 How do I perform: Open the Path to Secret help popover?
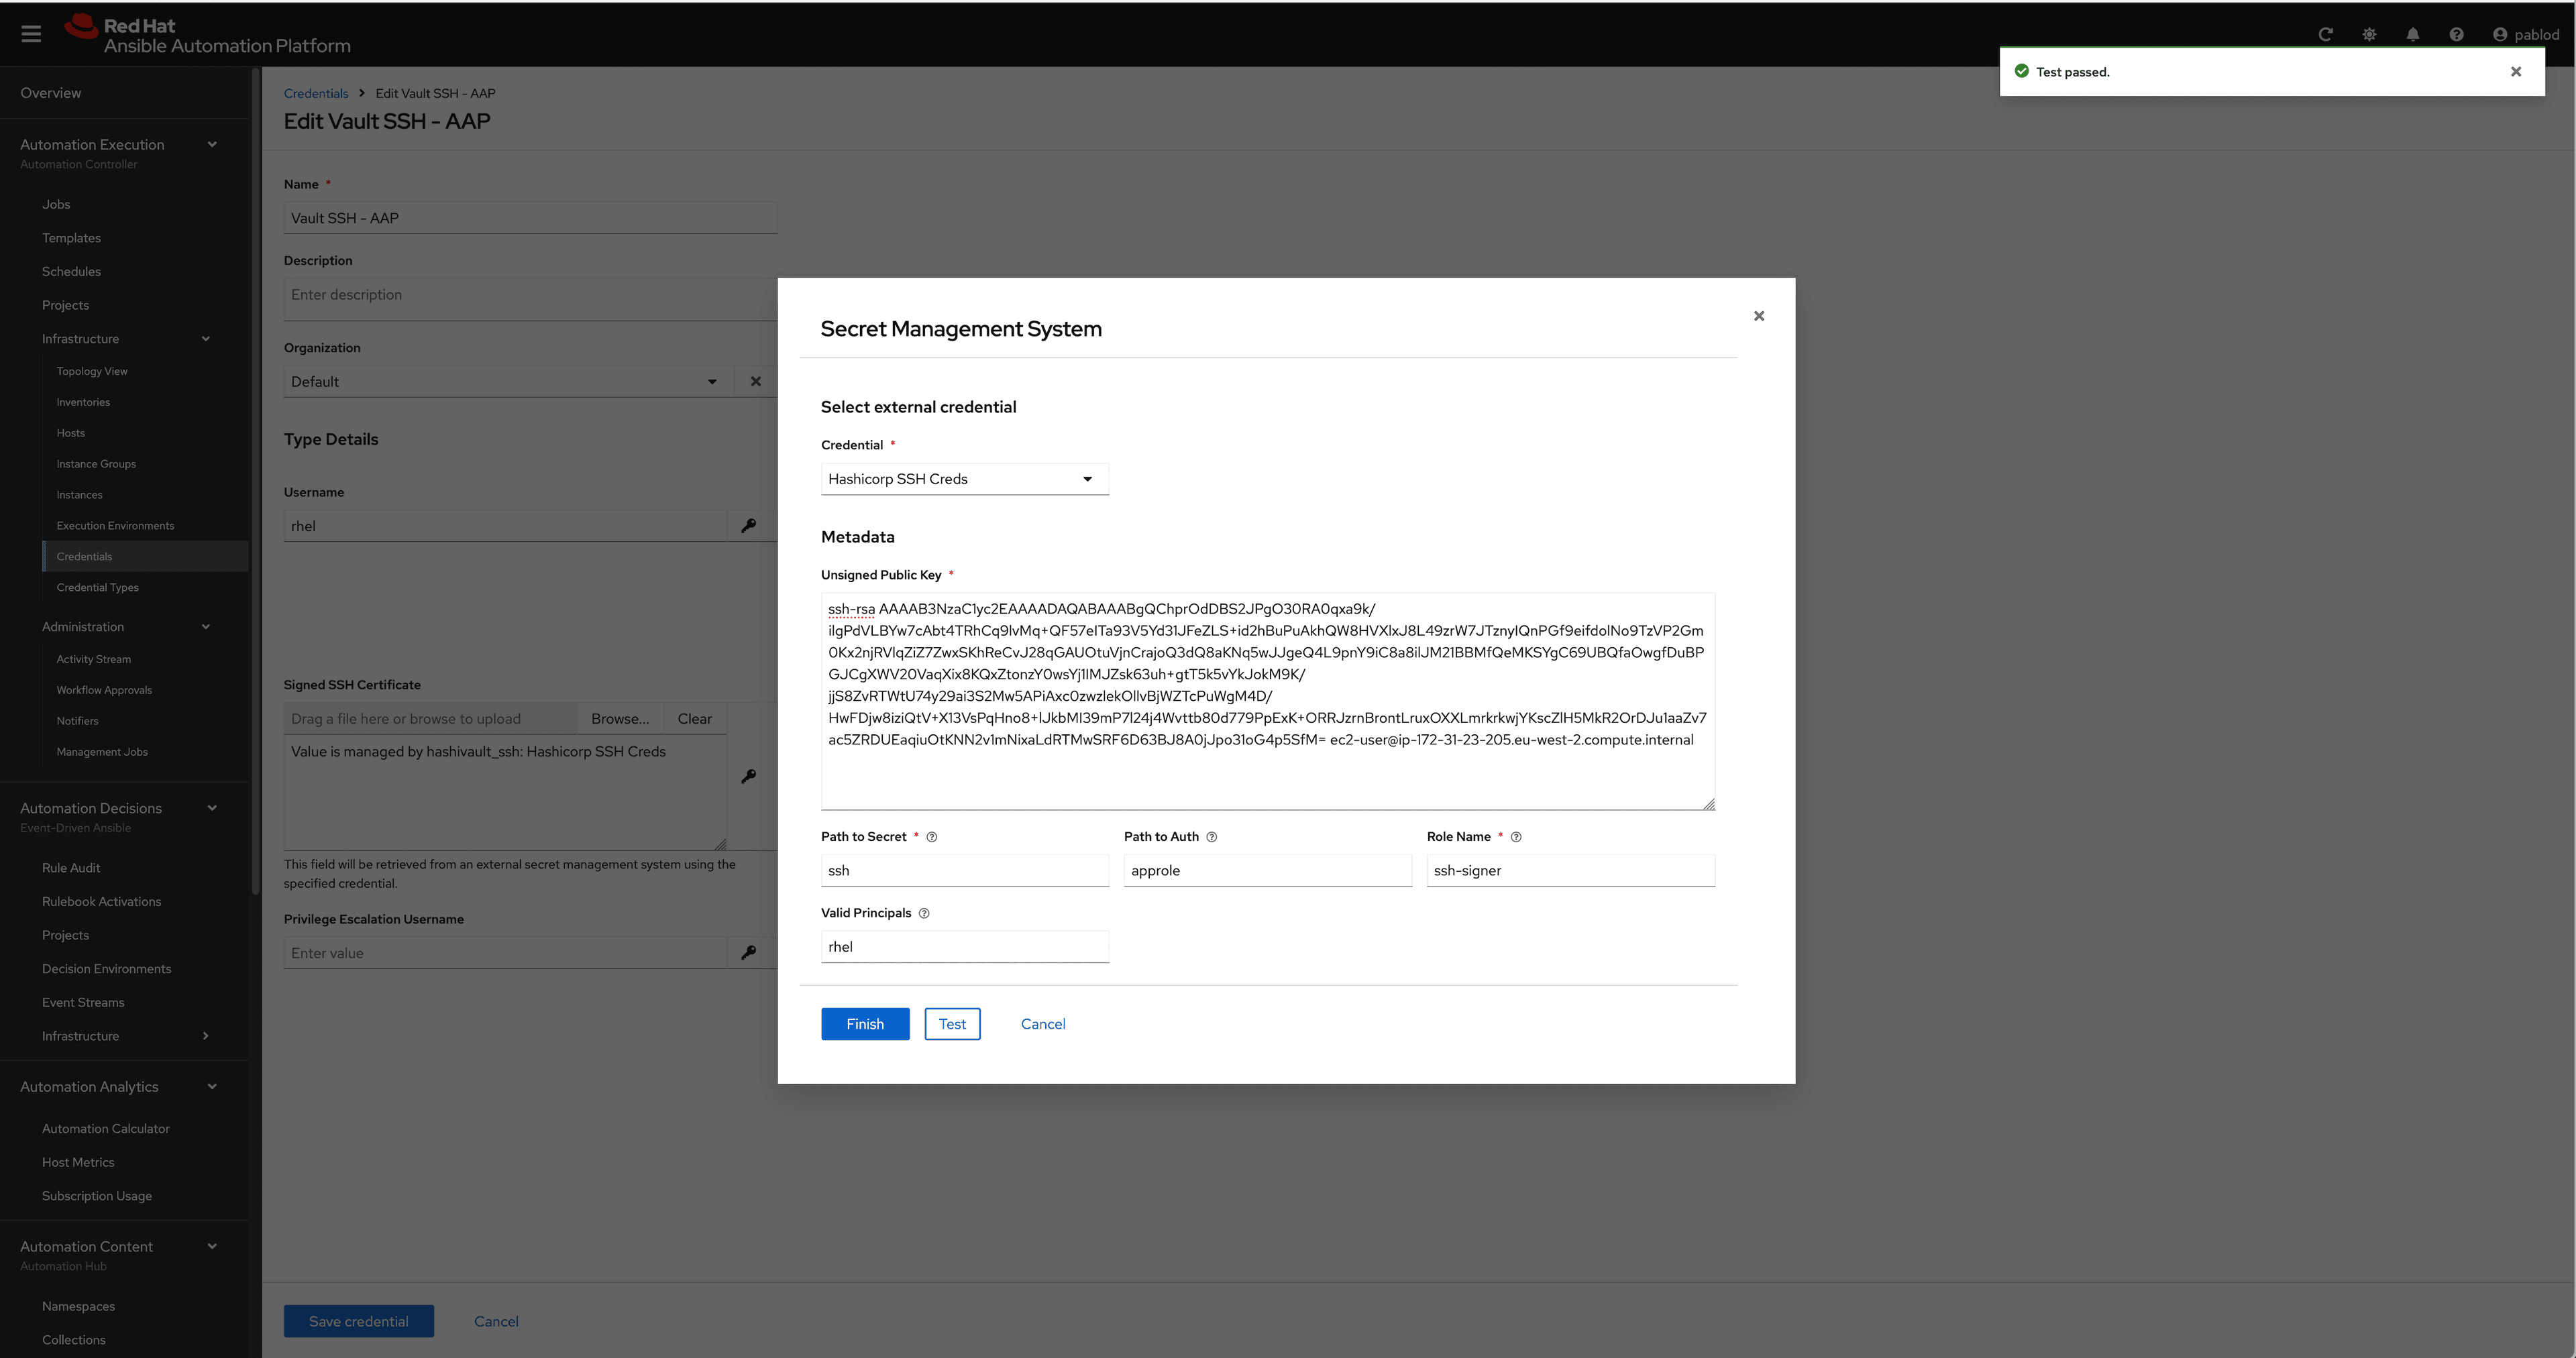click(x=932, y=837)
